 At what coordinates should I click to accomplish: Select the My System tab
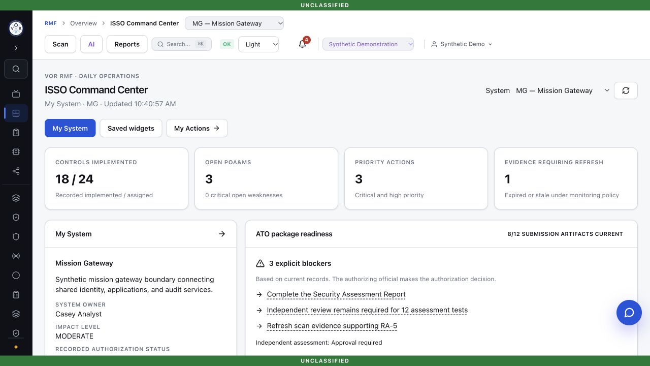(x=70, y=128)
